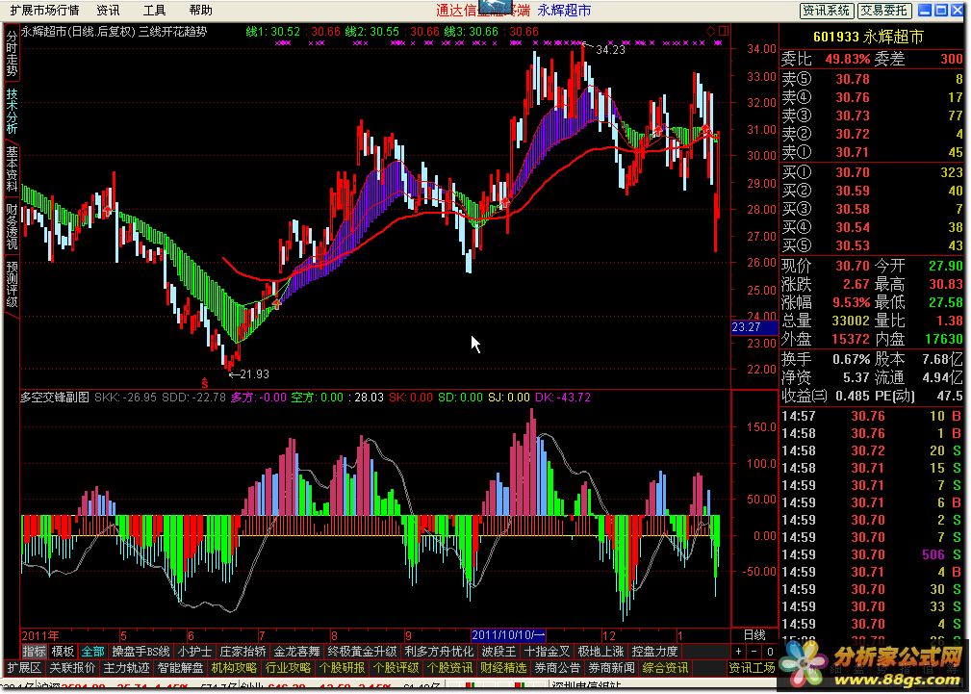Click the split-window square icon beside diamond
Viewport: 971px width, 694px height.
pos(724,31)
